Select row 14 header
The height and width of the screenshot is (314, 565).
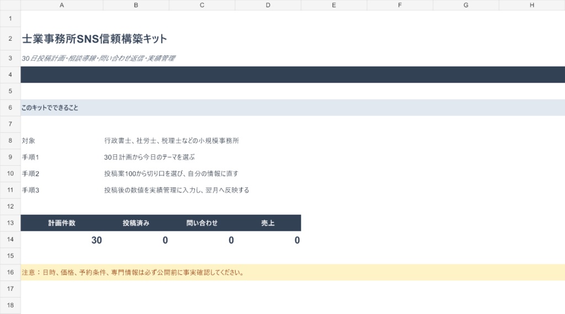click(x=10, y=239)
